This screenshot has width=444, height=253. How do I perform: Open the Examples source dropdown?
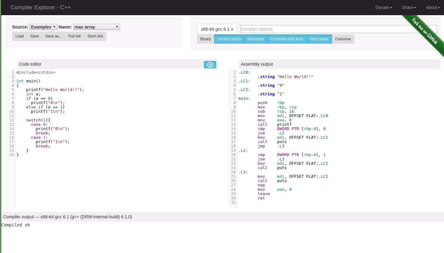pyautogui.click(x=43, y=27)
